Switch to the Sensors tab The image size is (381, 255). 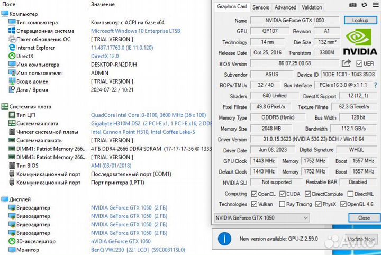261,7
